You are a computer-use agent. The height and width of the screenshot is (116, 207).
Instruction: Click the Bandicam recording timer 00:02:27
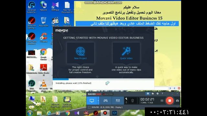pos(147,99)
